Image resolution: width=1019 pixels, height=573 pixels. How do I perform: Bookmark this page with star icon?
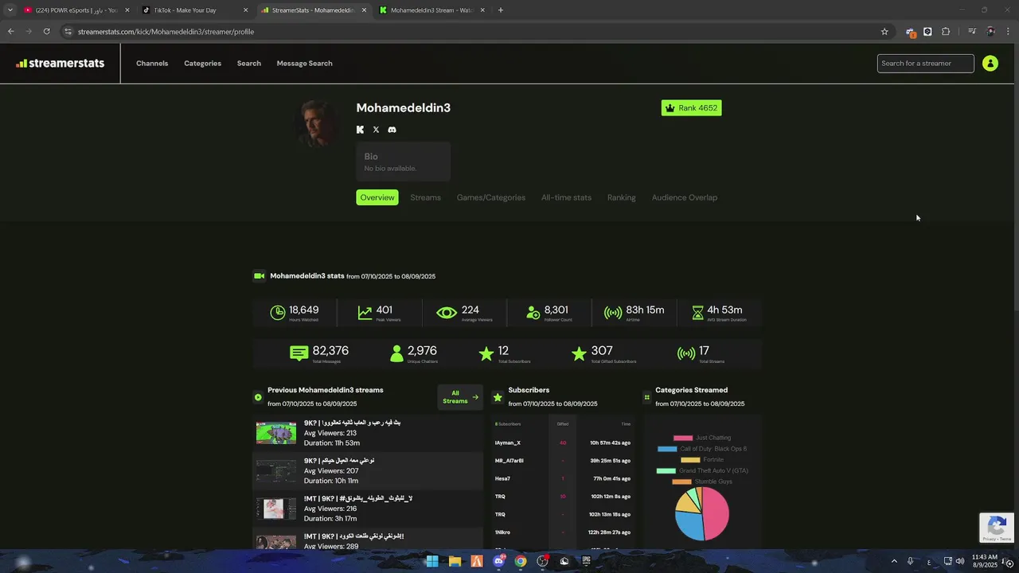tap(884, 32)
